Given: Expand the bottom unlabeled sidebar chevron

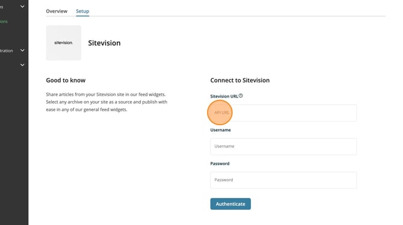Looking at the screenshot, I should click(x=22, y=65).
